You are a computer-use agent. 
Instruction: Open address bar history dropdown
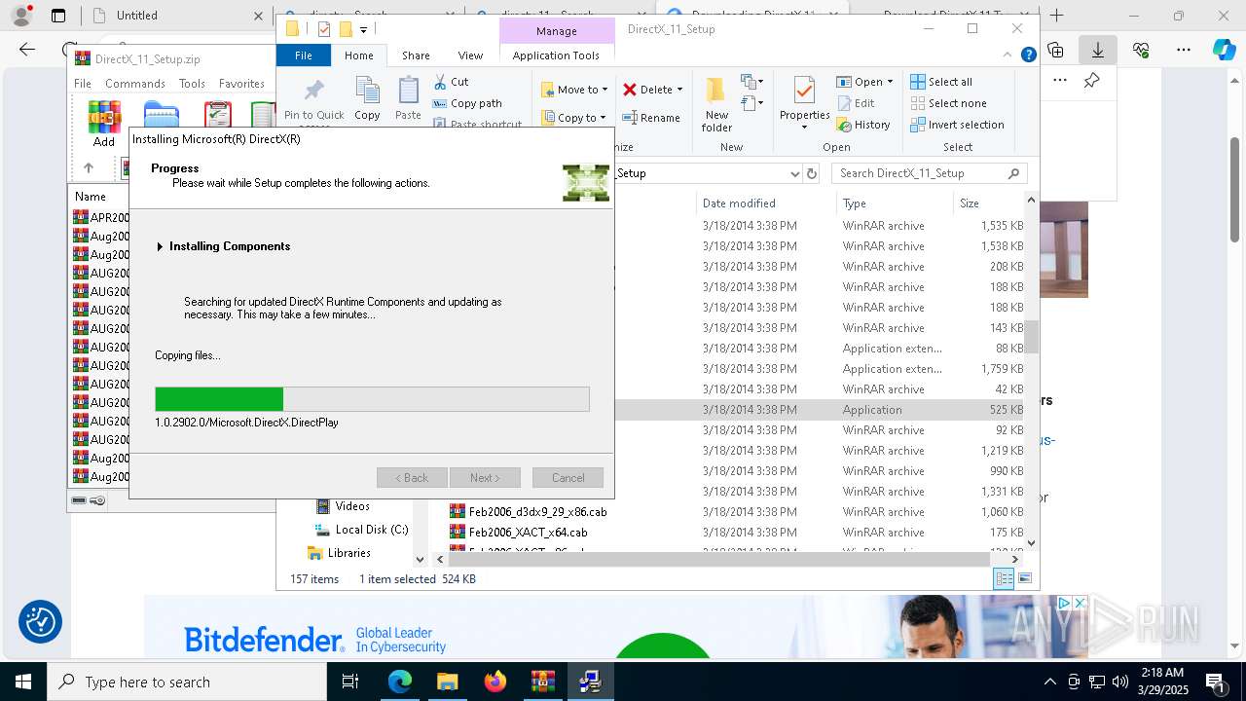(794, 173)
